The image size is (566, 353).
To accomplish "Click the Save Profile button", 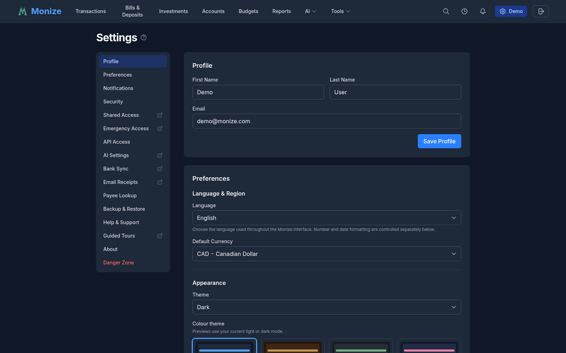I will pyautogui.click(x=439, y=141).
